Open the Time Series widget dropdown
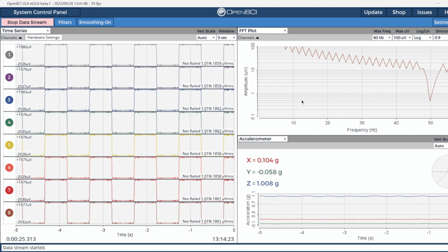Screen dimensions: 448x252 point(26,31)
